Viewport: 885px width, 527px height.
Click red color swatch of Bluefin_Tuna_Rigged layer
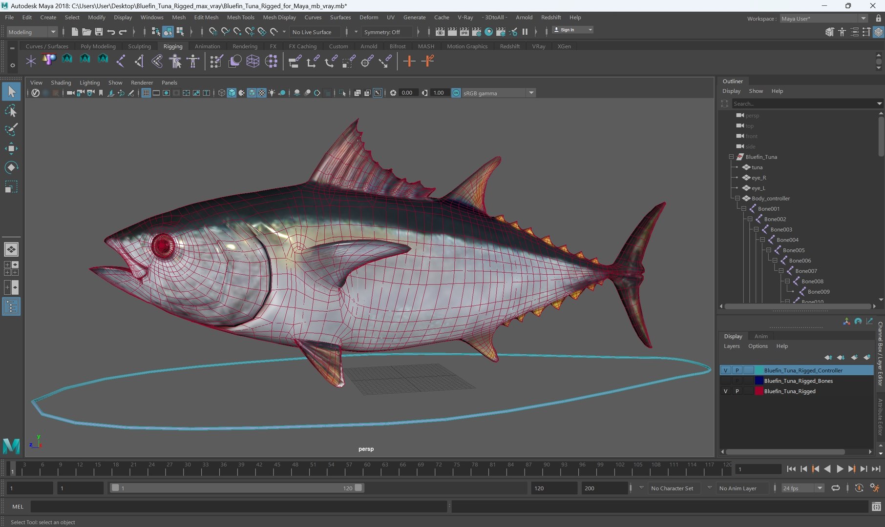point(759,391)
